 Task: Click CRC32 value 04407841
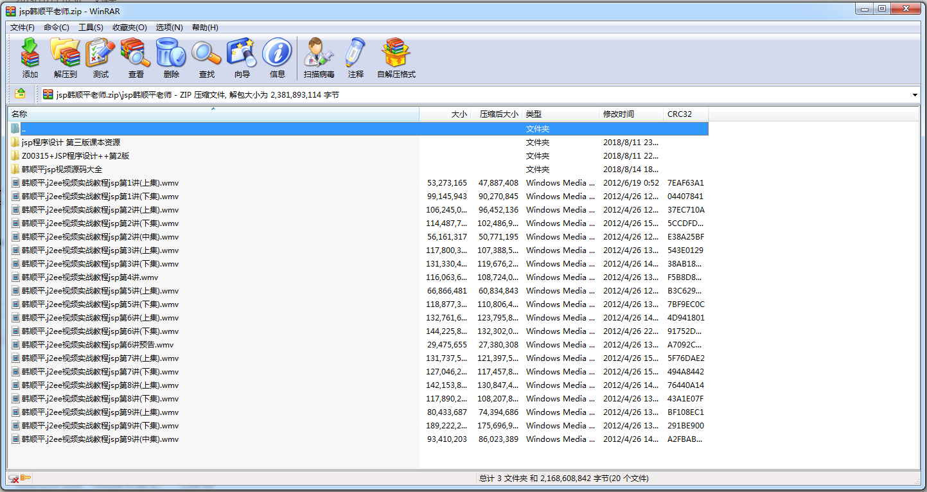coord(685,196)
